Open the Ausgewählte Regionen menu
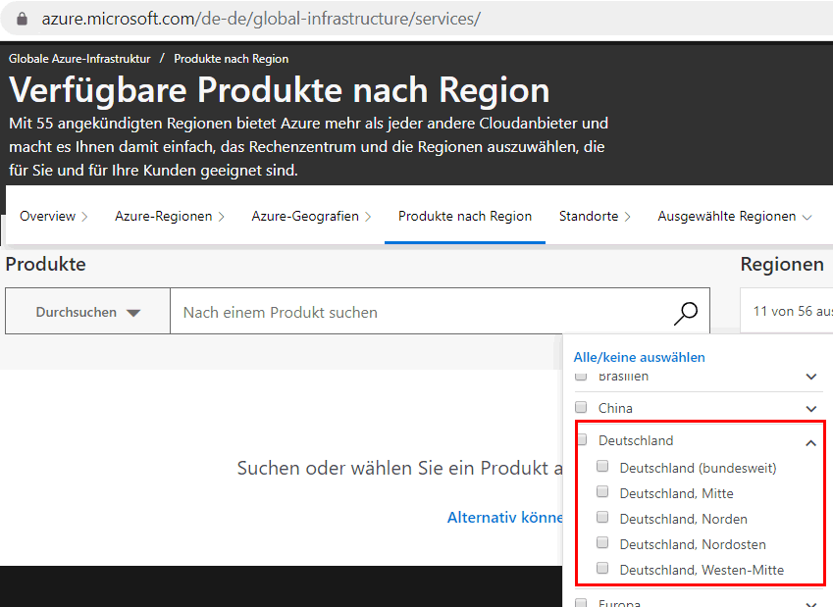 point(735,216)
